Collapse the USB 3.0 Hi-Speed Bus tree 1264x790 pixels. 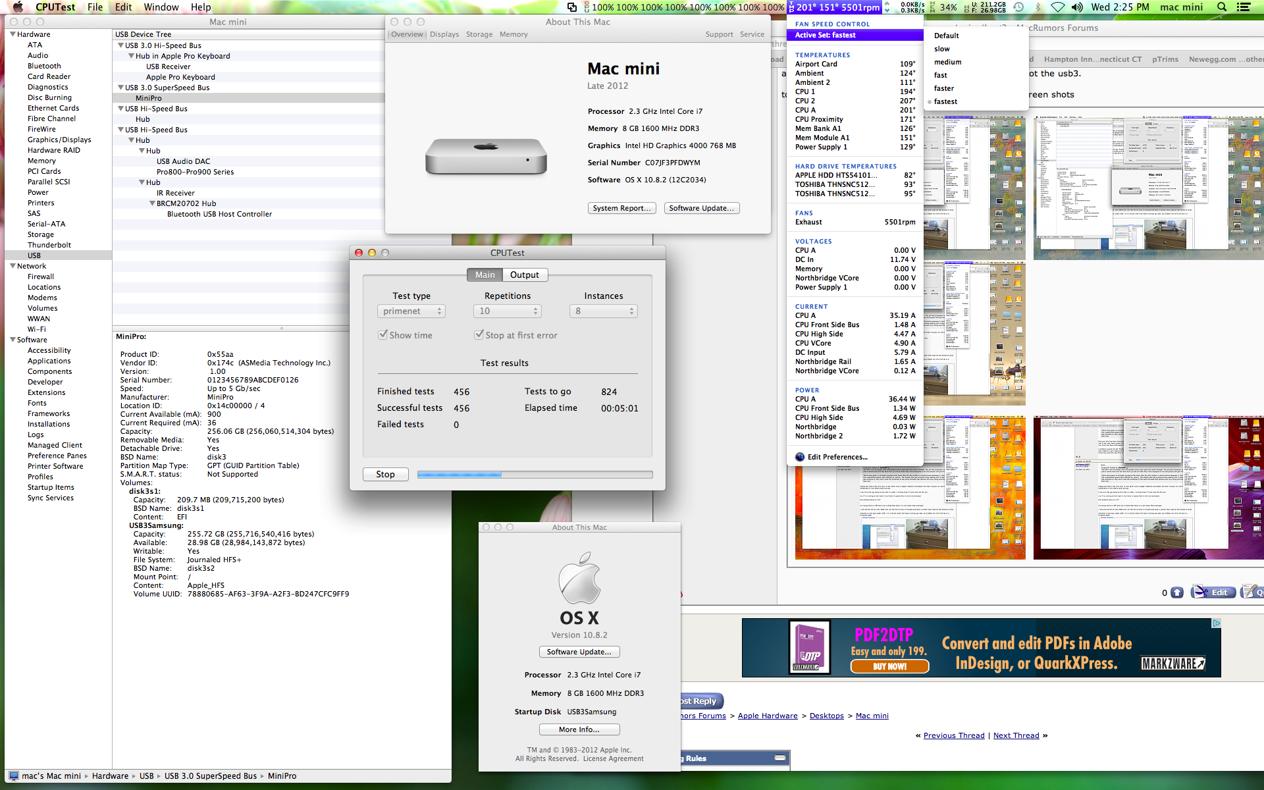pyautogui.click(x=121, y=45)
